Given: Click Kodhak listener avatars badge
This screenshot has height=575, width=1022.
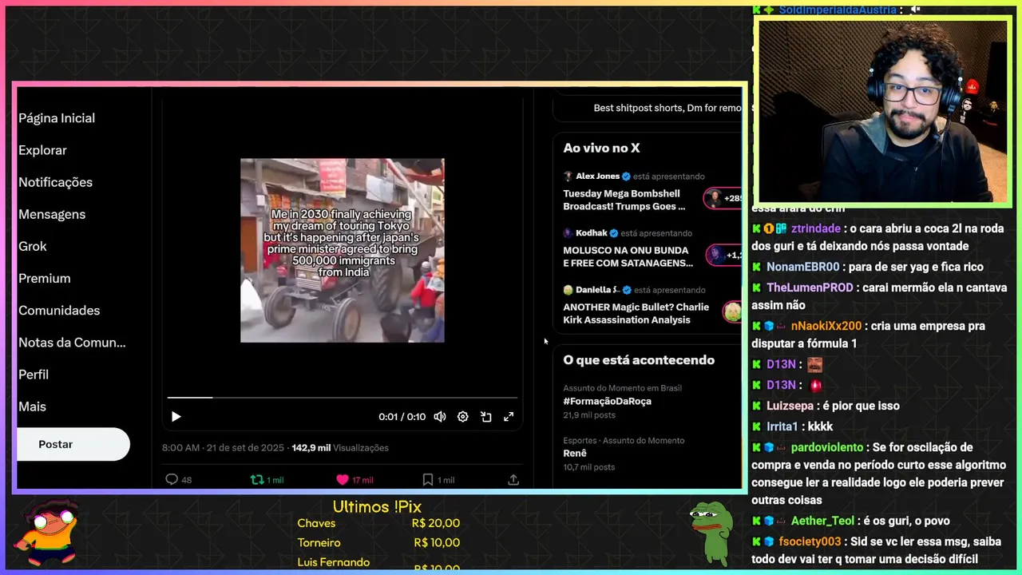Looking at the screenshot, I should pos(725,255).
